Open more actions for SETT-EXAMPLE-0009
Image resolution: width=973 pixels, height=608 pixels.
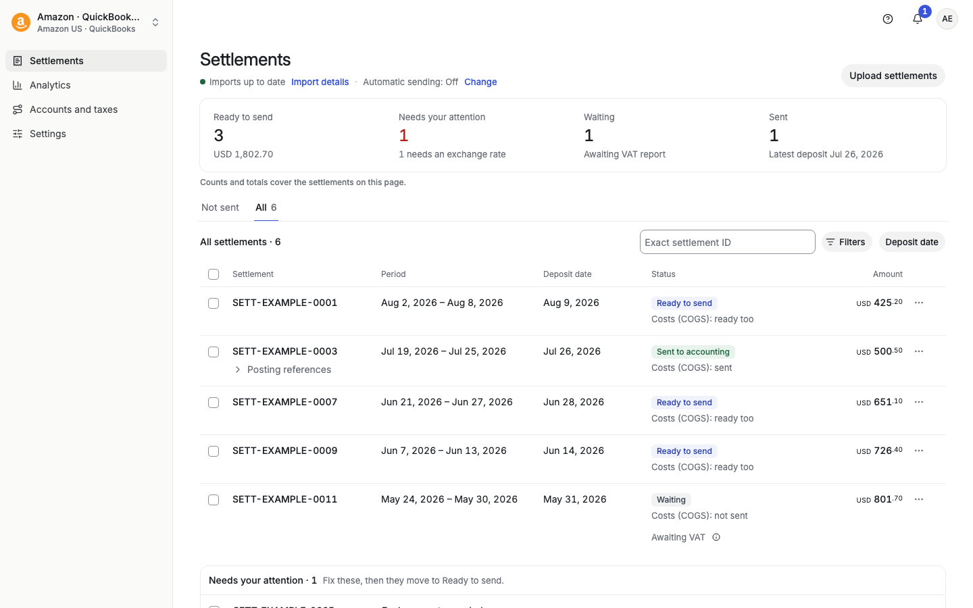pos(919,451)
